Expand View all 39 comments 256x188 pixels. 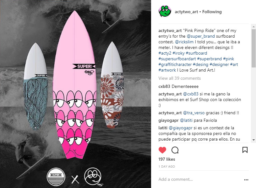pyautogui.click(x=179, y=78)
